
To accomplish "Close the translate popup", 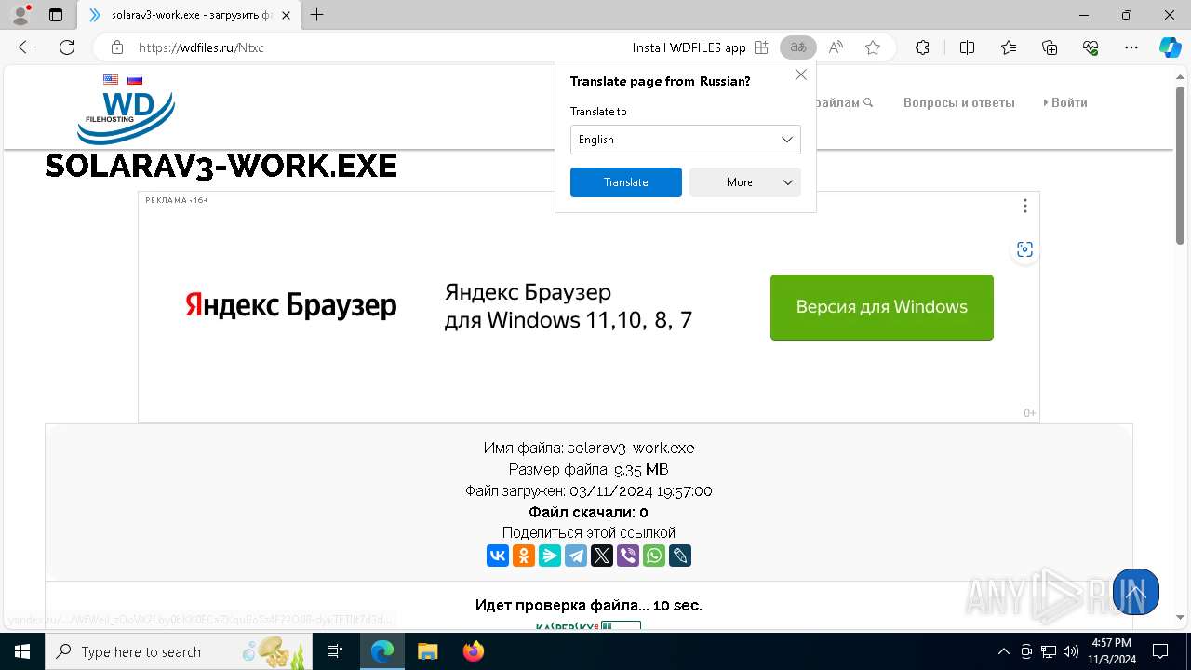I will [x=800, y=74].
